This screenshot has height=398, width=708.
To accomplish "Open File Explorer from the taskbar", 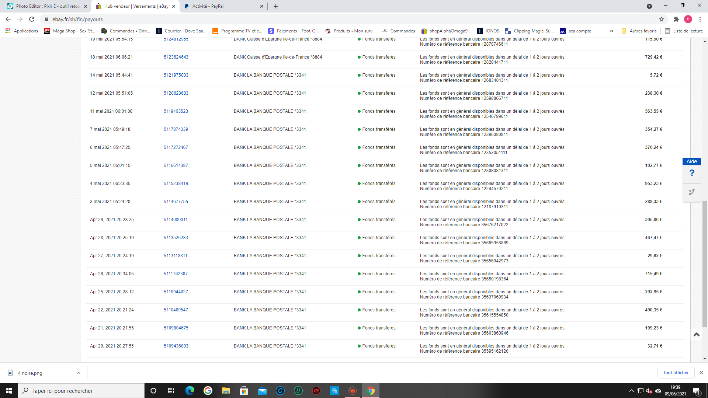I will pos(226,391).
